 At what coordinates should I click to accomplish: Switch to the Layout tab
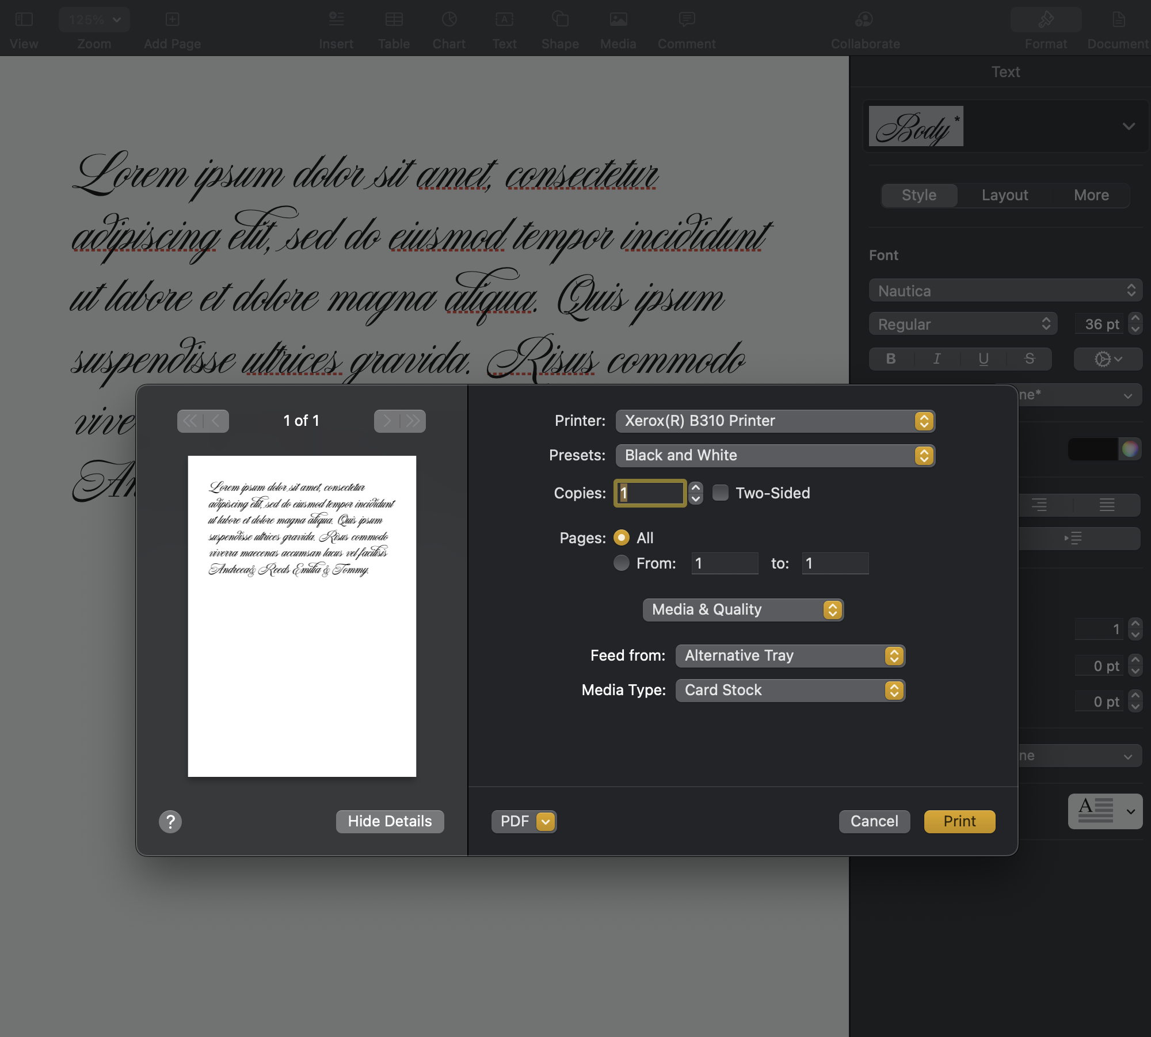1004,195
